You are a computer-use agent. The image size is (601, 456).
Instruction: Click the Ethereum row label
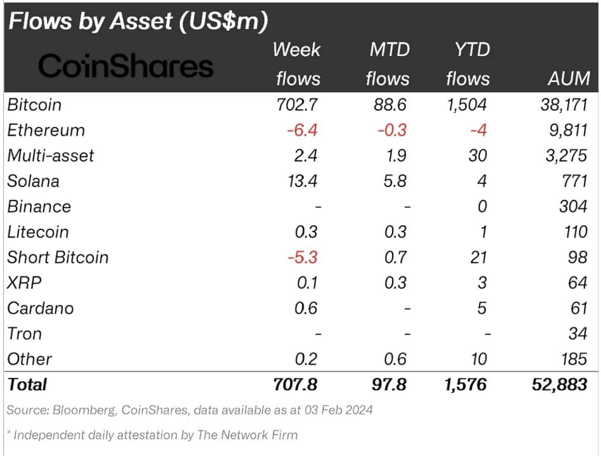[x=46, y=130]
